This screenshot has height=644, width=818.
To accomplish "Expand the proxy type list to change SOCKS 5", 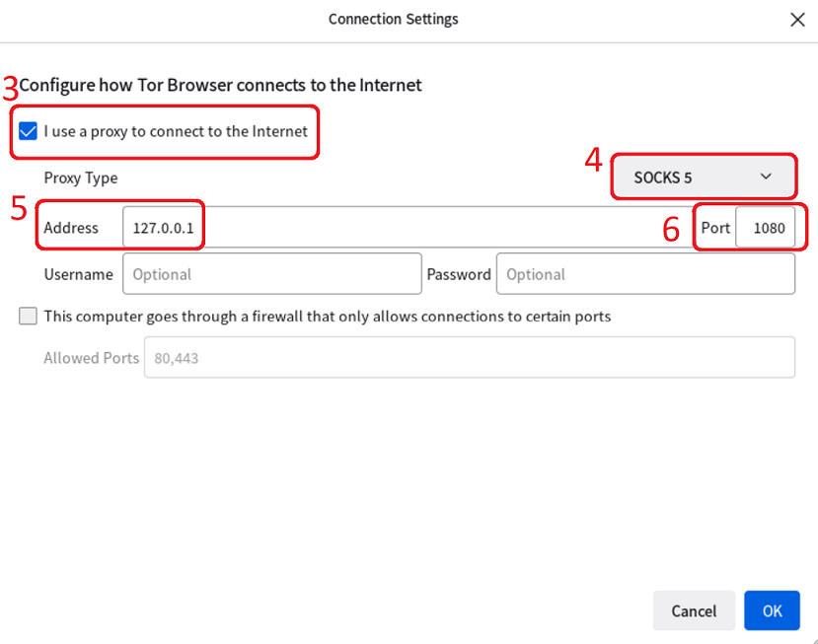I will tap(703, 177).
